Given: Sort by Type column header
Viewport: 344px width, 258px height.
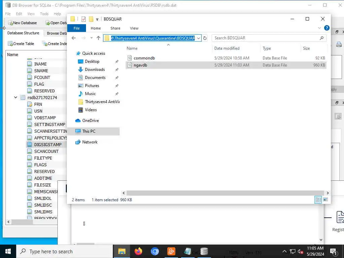Looking at the screenshot, I should click(x=267, y=48).
